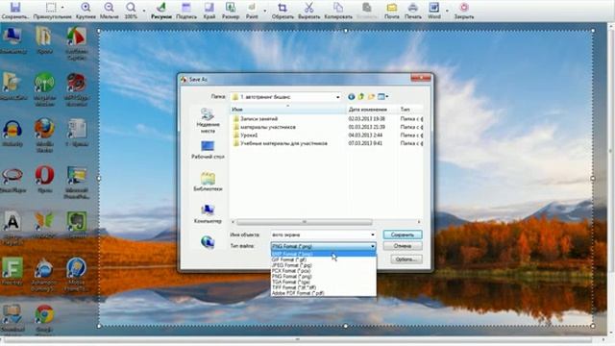Click the Крупнее zoom in icon
Screen dimensions: 615x346
click(86, 8)
